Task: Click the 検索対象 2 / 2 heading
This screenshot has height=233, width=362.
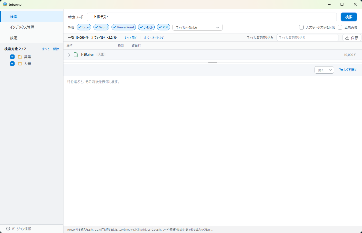Action: click(x=15, y=49)
